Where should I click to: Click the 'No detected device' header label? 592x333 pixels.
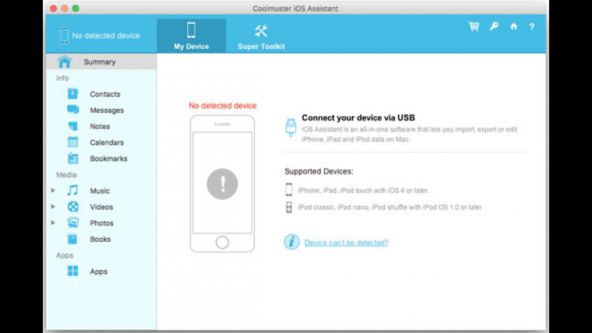pyautogui.click(x=106, y=36)
